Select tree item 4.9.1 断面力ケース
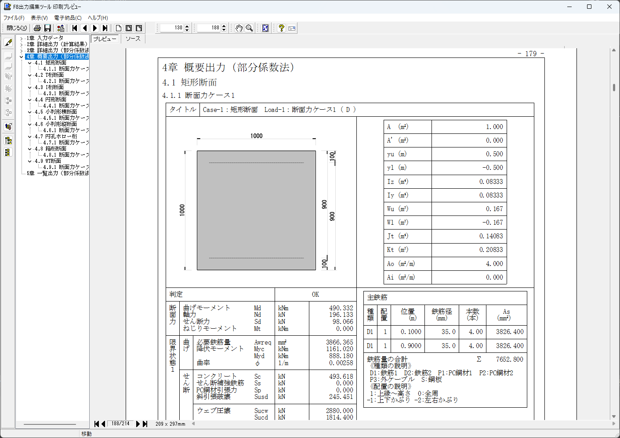The width and height of the screenshot is (620, 438). coord(66,167)
